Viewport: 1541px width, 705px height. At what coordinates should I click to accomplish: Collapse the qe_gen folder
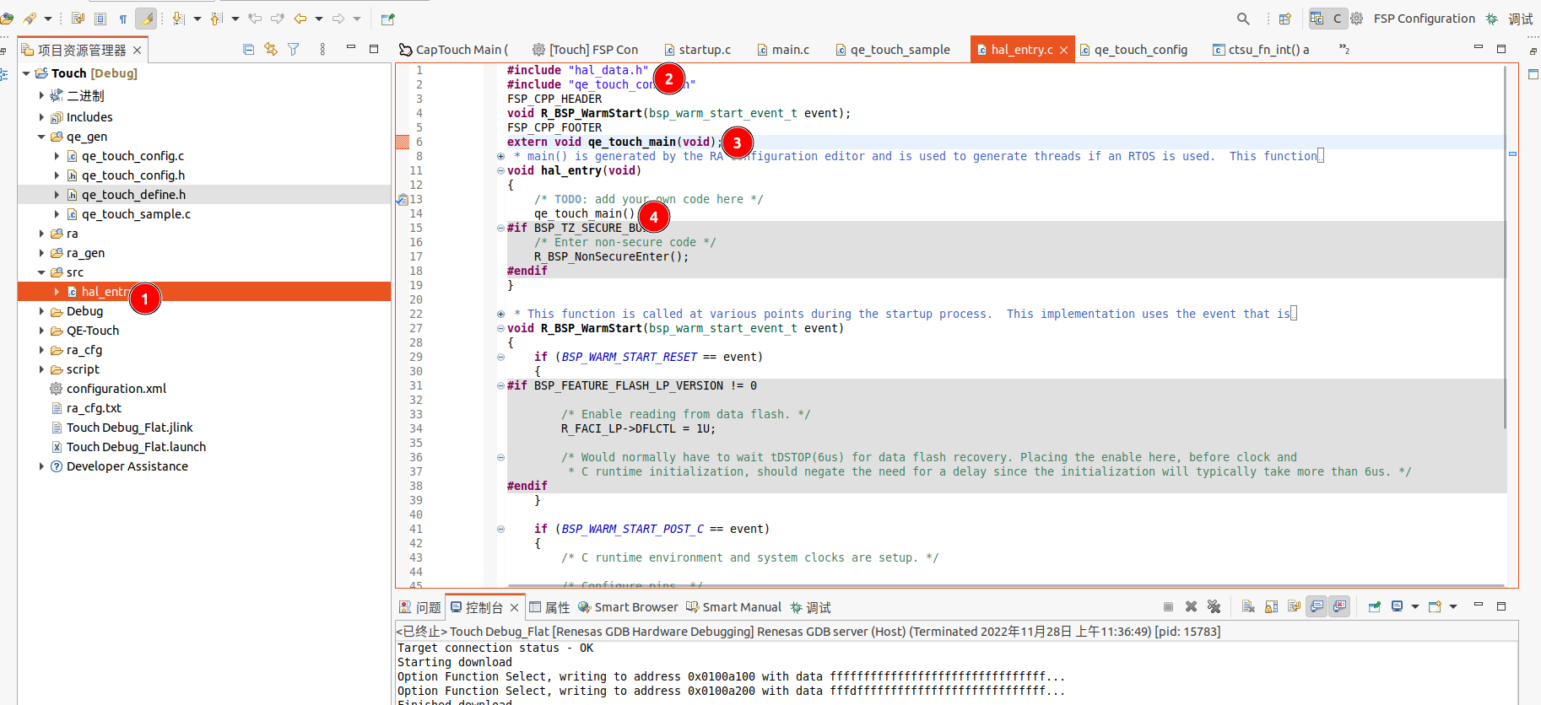coord(41,137)
